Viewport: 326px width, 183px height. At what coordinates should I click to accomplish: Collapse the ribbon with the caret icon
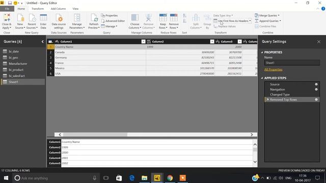tap(318, 9)
